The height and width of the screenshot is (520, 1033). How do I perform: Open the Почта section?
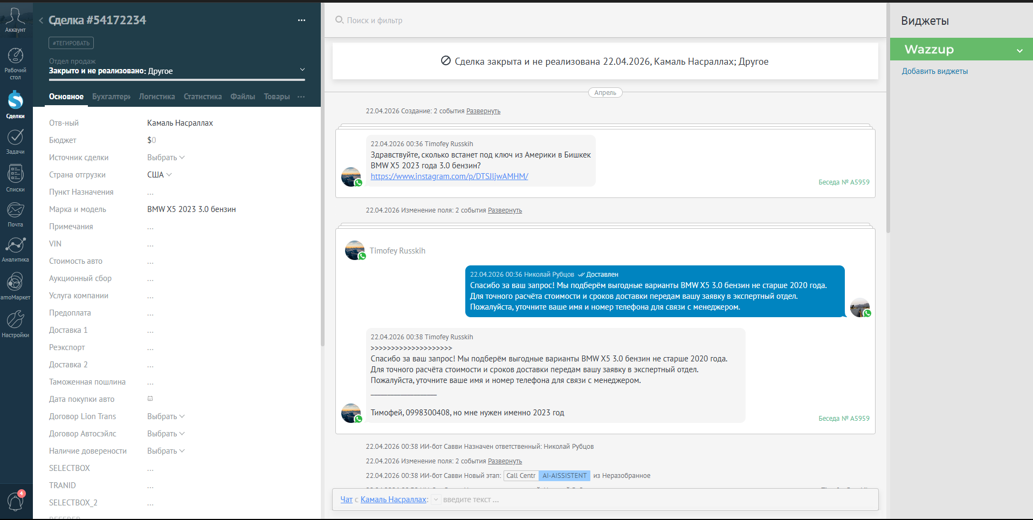click(x=15, y=214)
